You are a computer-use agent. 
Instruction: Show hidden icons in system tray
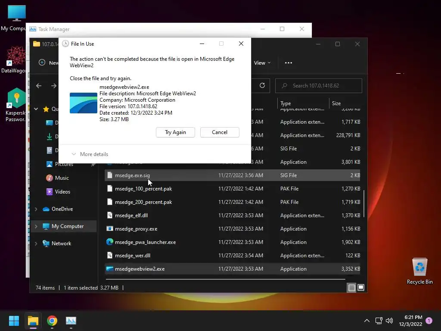pyautogui.click(x=367, y=321)
